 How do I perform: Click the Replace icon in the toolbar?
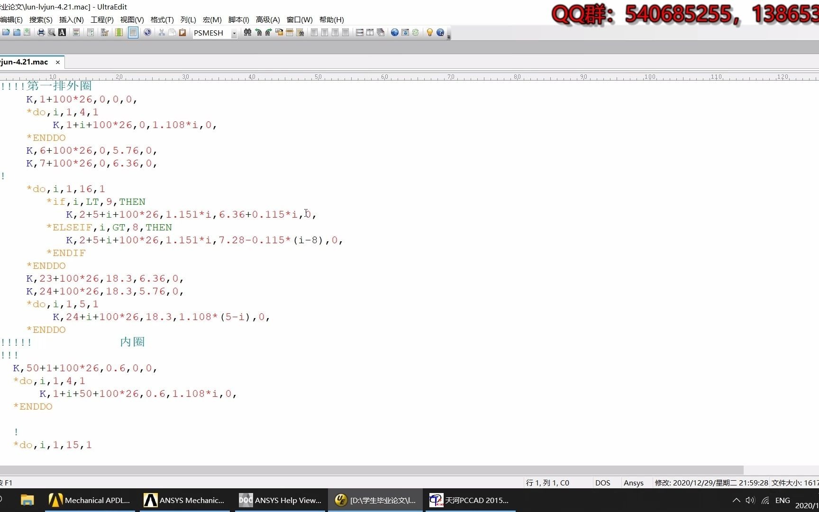coord(279,32)
